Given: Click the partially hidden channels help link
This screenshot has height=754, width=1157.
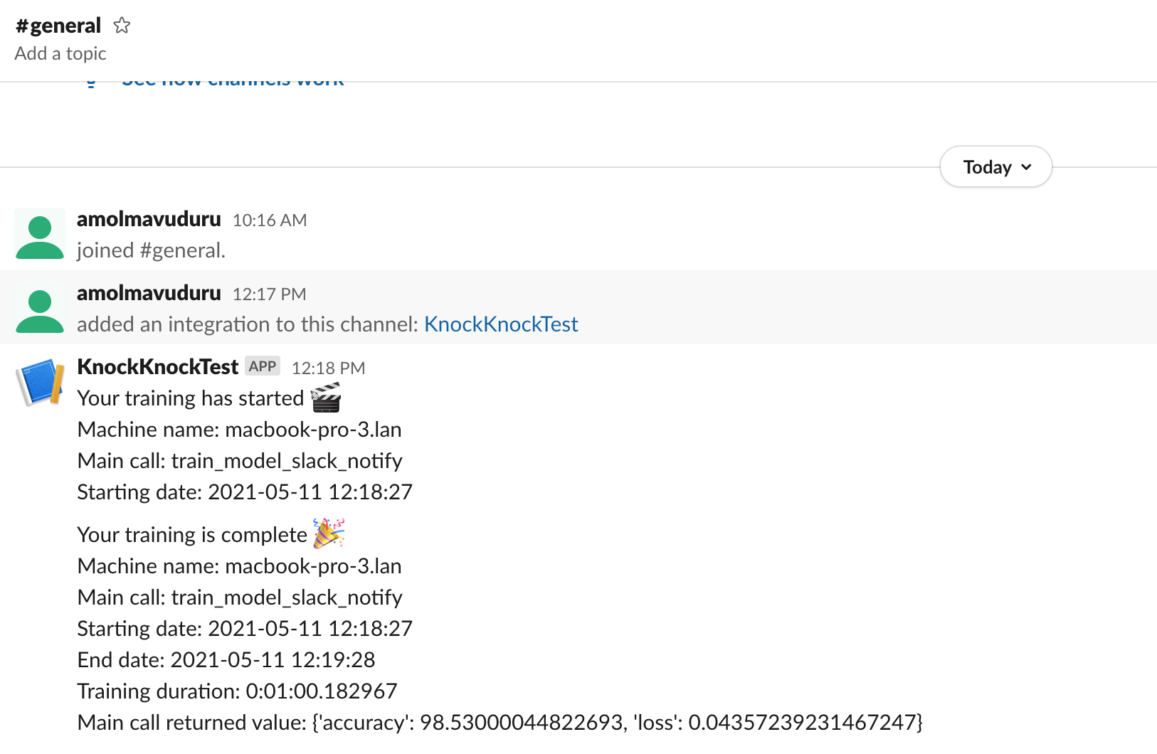Looking at the screenshot, I should (x=233, y=80).
